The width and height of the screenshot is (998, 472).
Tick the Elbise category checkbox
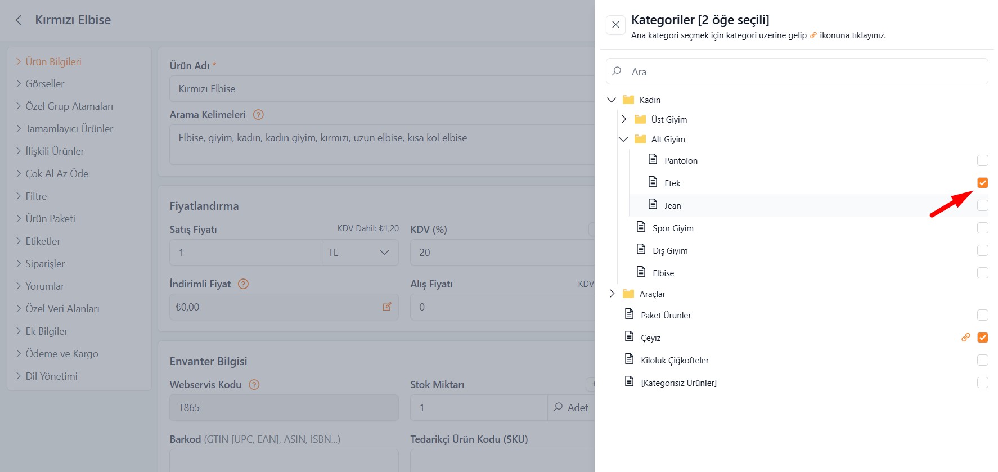point(982,273)
